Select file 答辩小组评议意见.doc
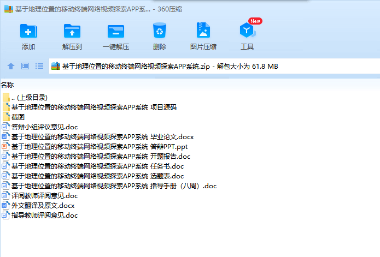 (x=45, y=127)
